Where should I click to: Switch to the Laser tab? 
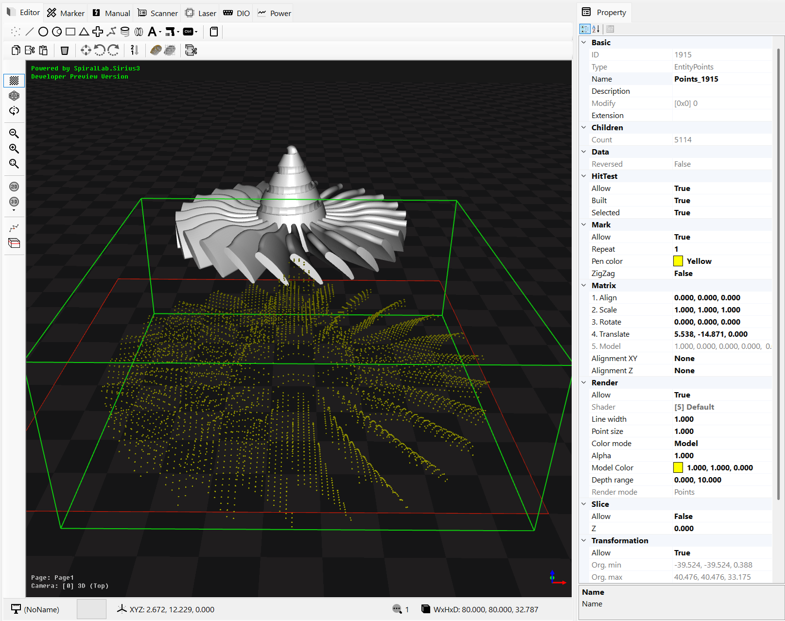(201, 13)
